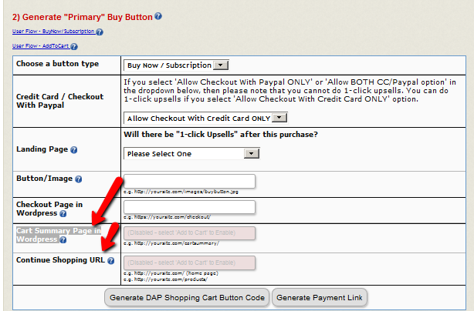Click the disabled Cart Summary Page field

(189, 232)
